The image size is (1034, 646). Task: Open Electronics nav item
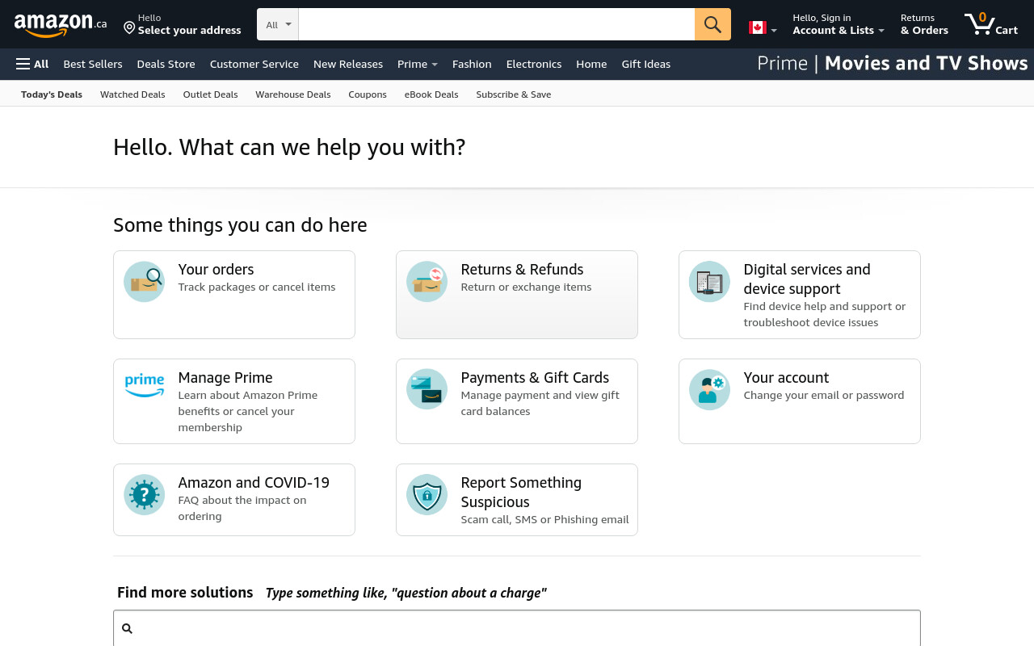pos(534,64)
